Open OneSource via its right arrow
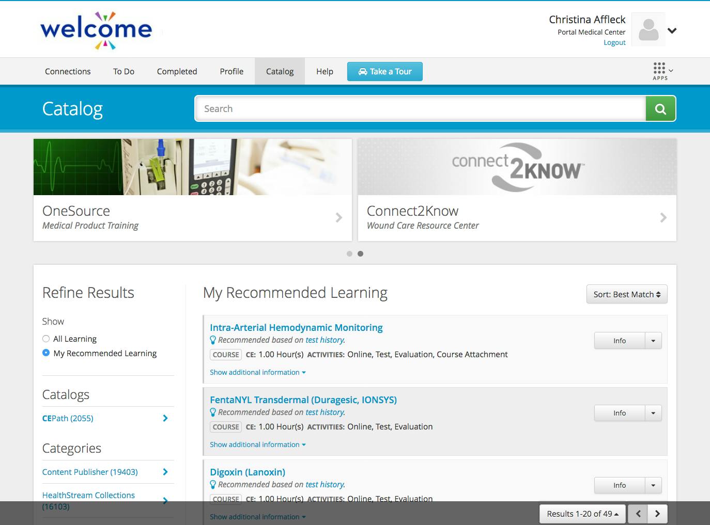Viewport: 710px width, 525px height. pos(338,218)
